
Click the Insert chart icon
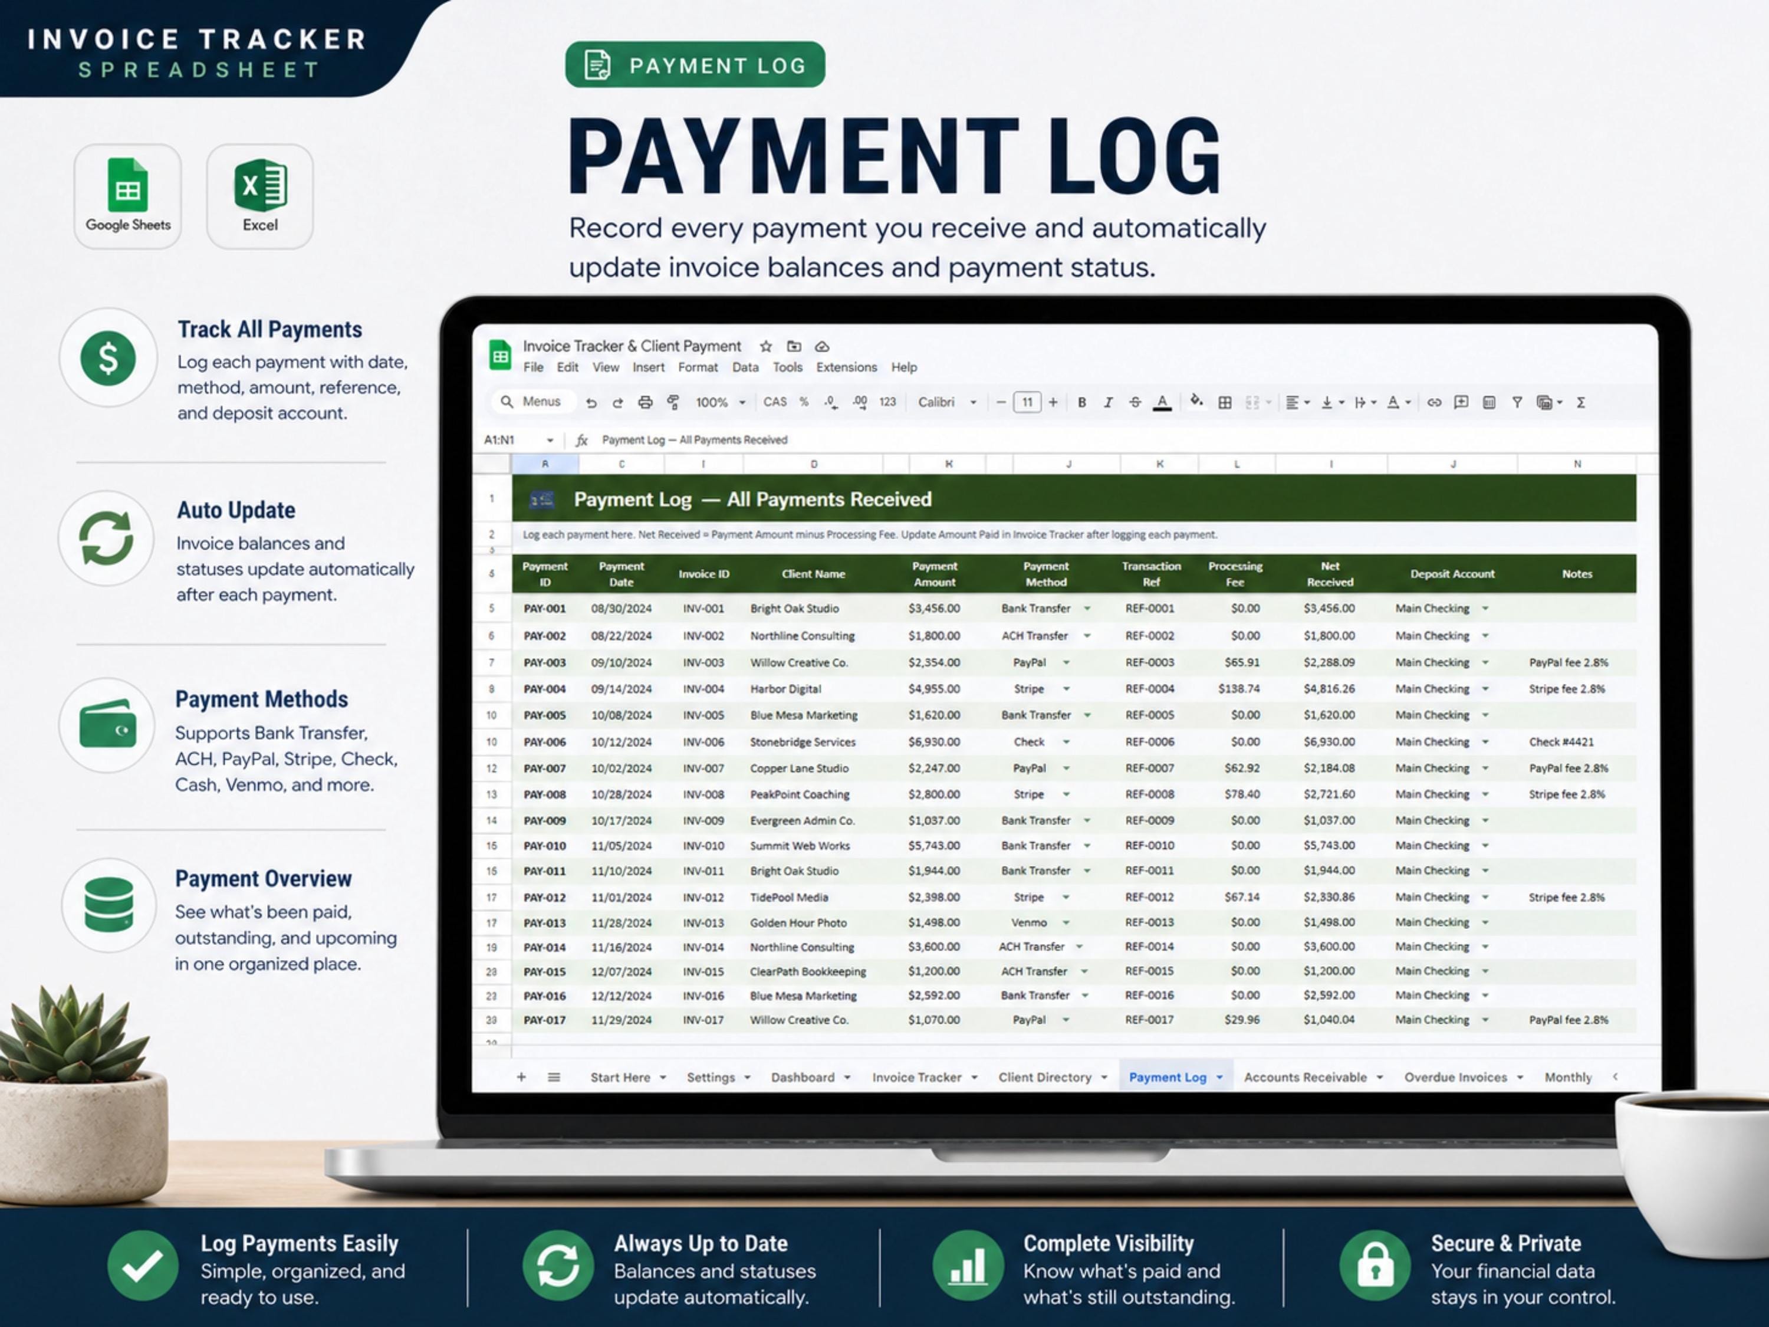pyautogui.click(x=1489, y=402)
